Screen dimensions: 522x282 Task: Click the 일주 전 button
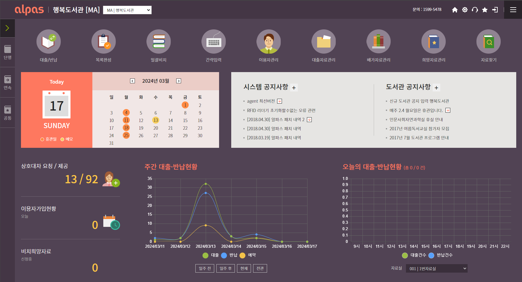(x=205, y=268)
